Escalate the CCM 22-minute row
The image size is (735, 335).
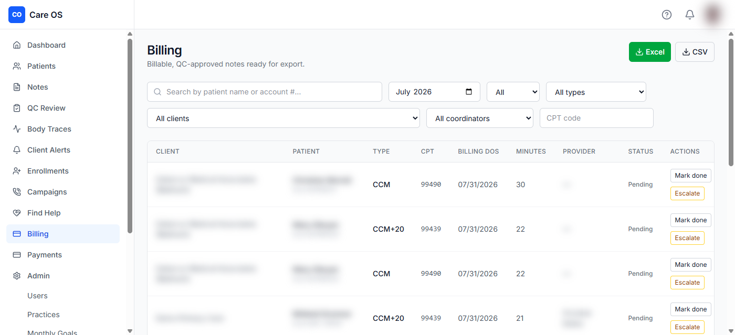click(687, 283)
